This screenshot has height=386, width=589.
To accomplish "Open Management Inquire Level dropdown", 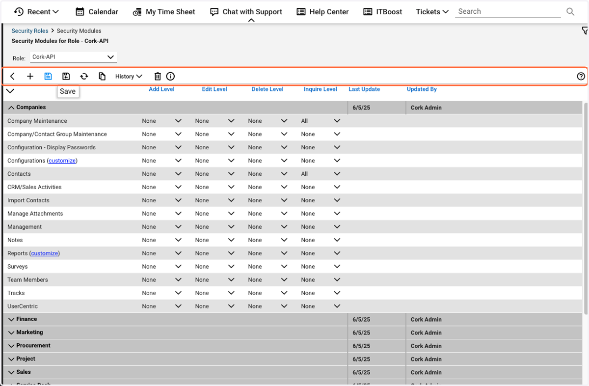I will pos(321,227).
